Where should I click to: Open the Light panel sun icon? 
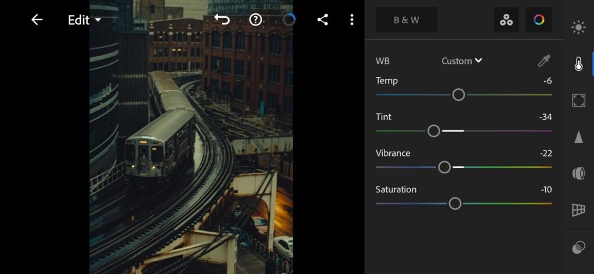click(578, 28)
